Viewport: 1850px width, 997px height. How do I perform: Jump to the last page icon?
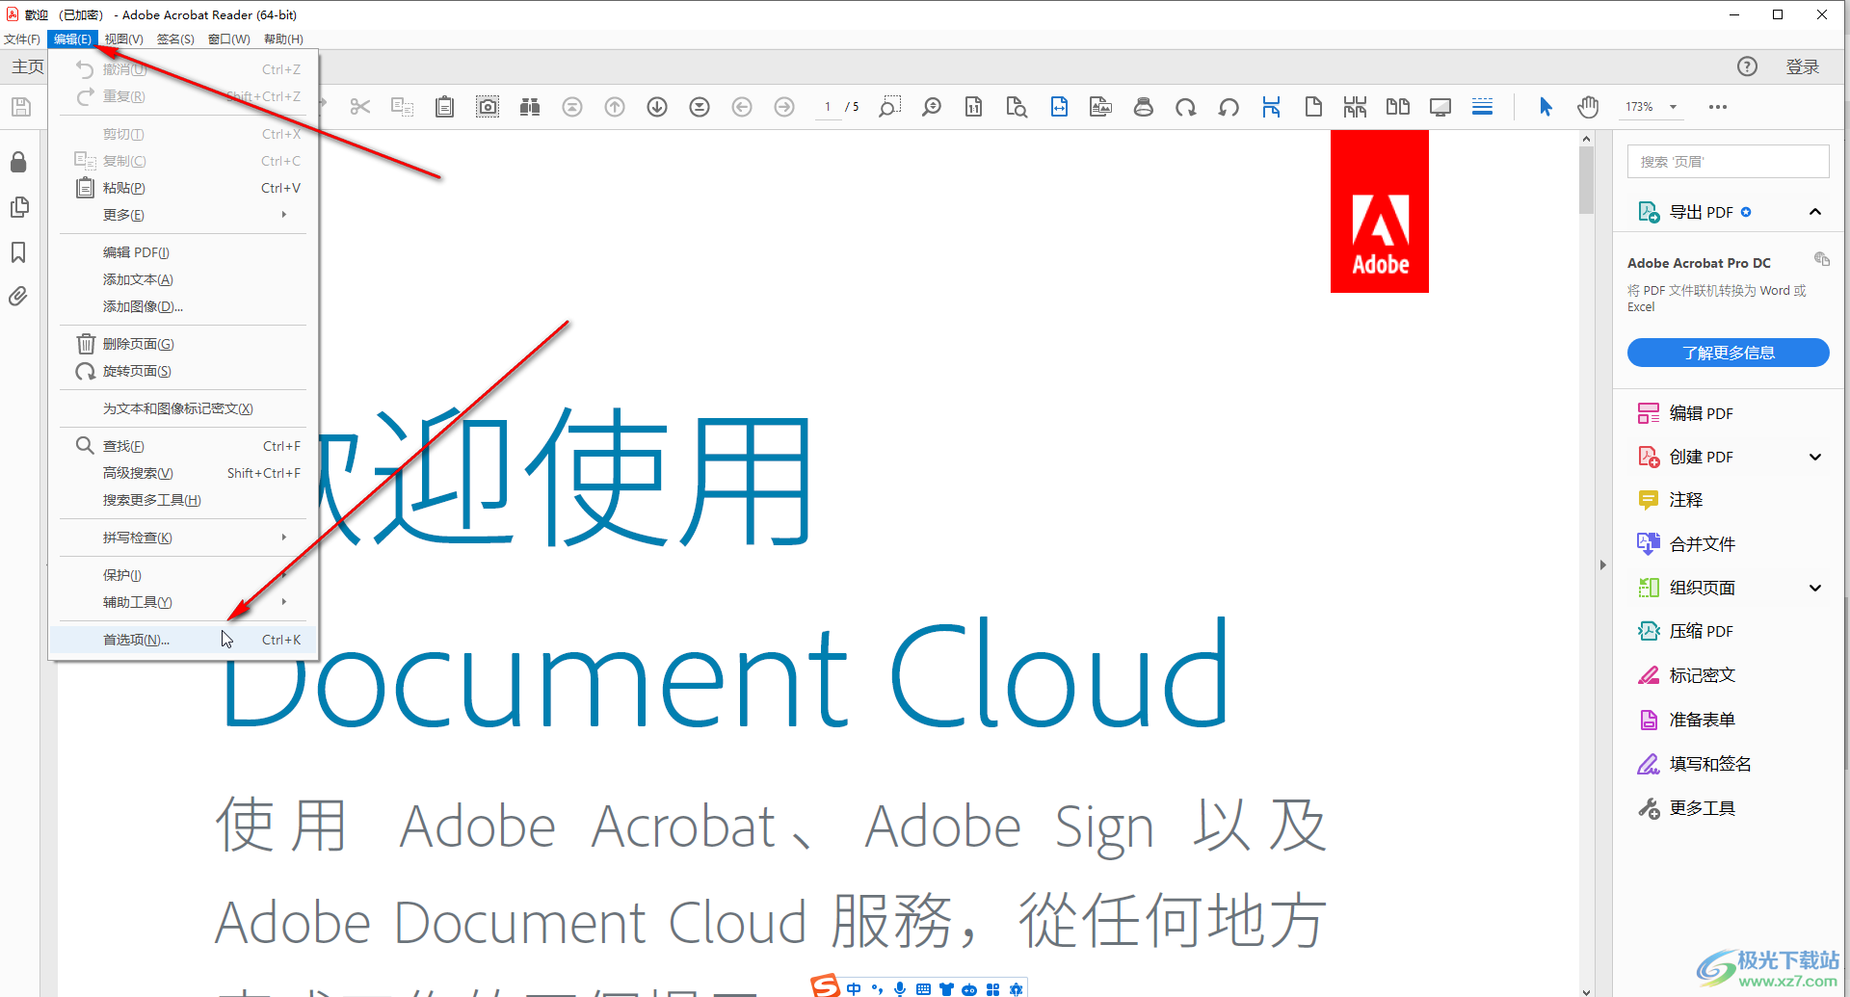700,107
